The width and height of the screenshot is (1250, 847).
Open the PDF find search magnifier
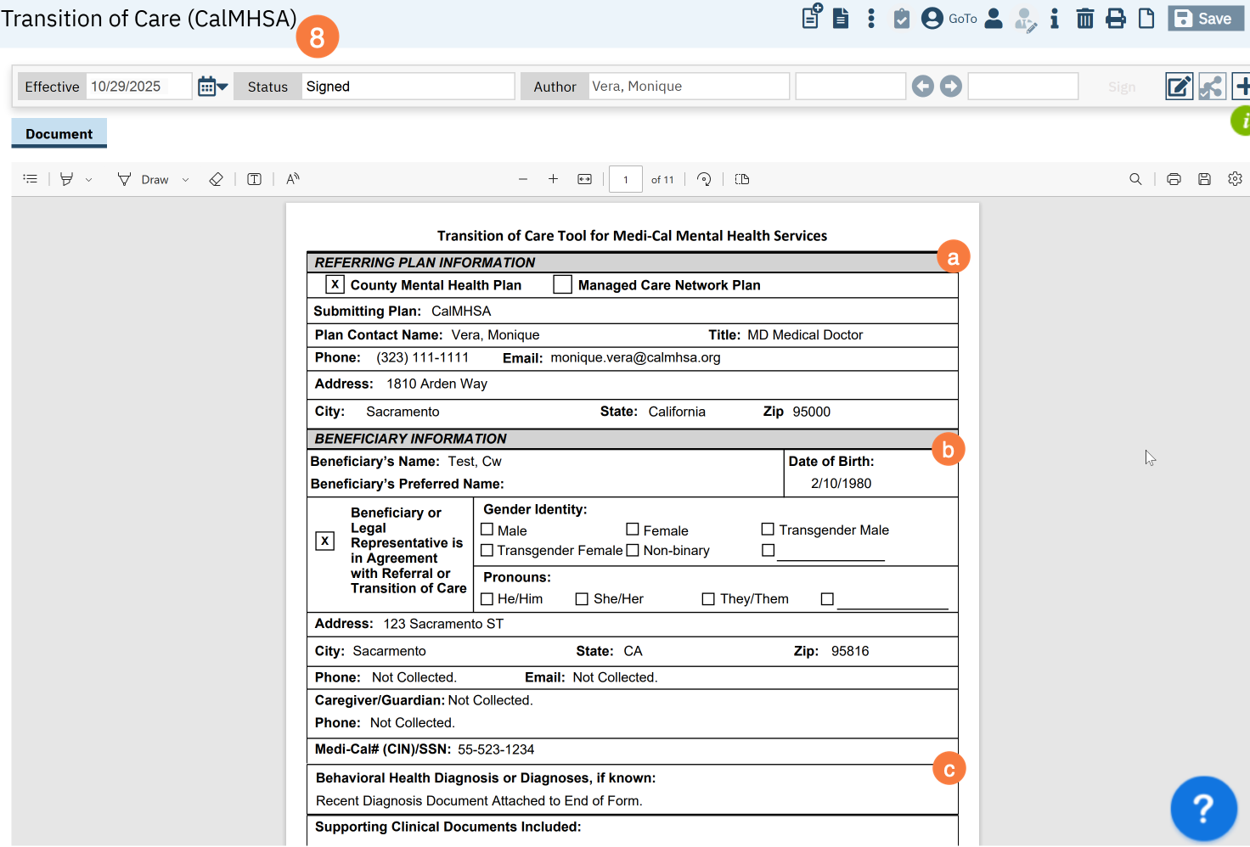point(1135,179)
